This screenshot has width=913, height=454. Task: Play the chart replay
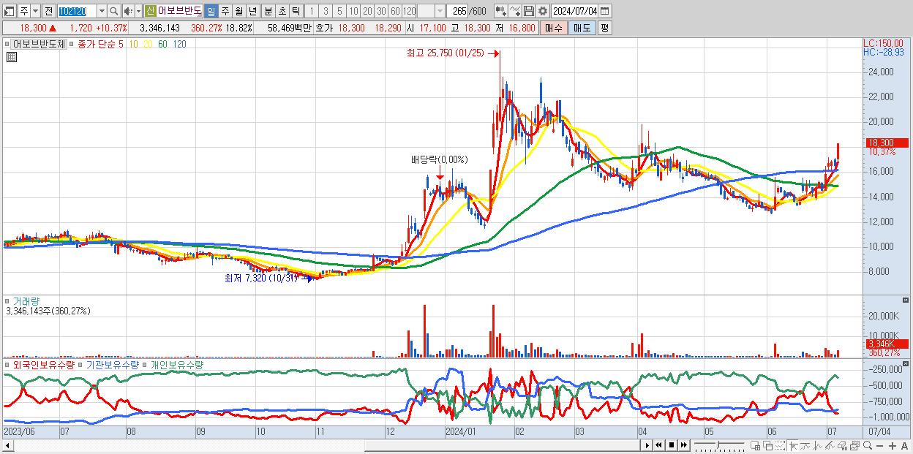coord(647,445)
